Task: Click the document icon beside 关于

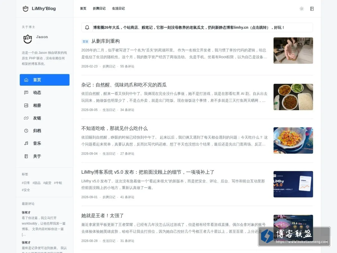Action: tap(26, 156)
